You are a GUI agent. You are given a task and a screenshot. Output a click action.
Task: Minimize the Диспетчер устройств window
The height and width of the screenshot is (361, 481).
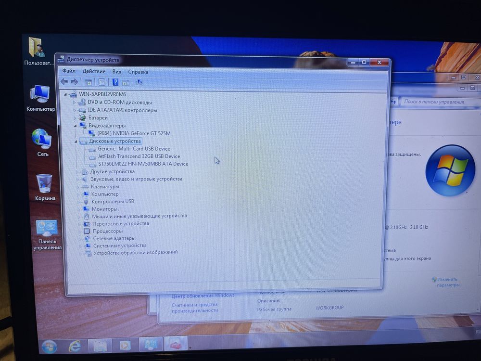(x=353, y=63)
